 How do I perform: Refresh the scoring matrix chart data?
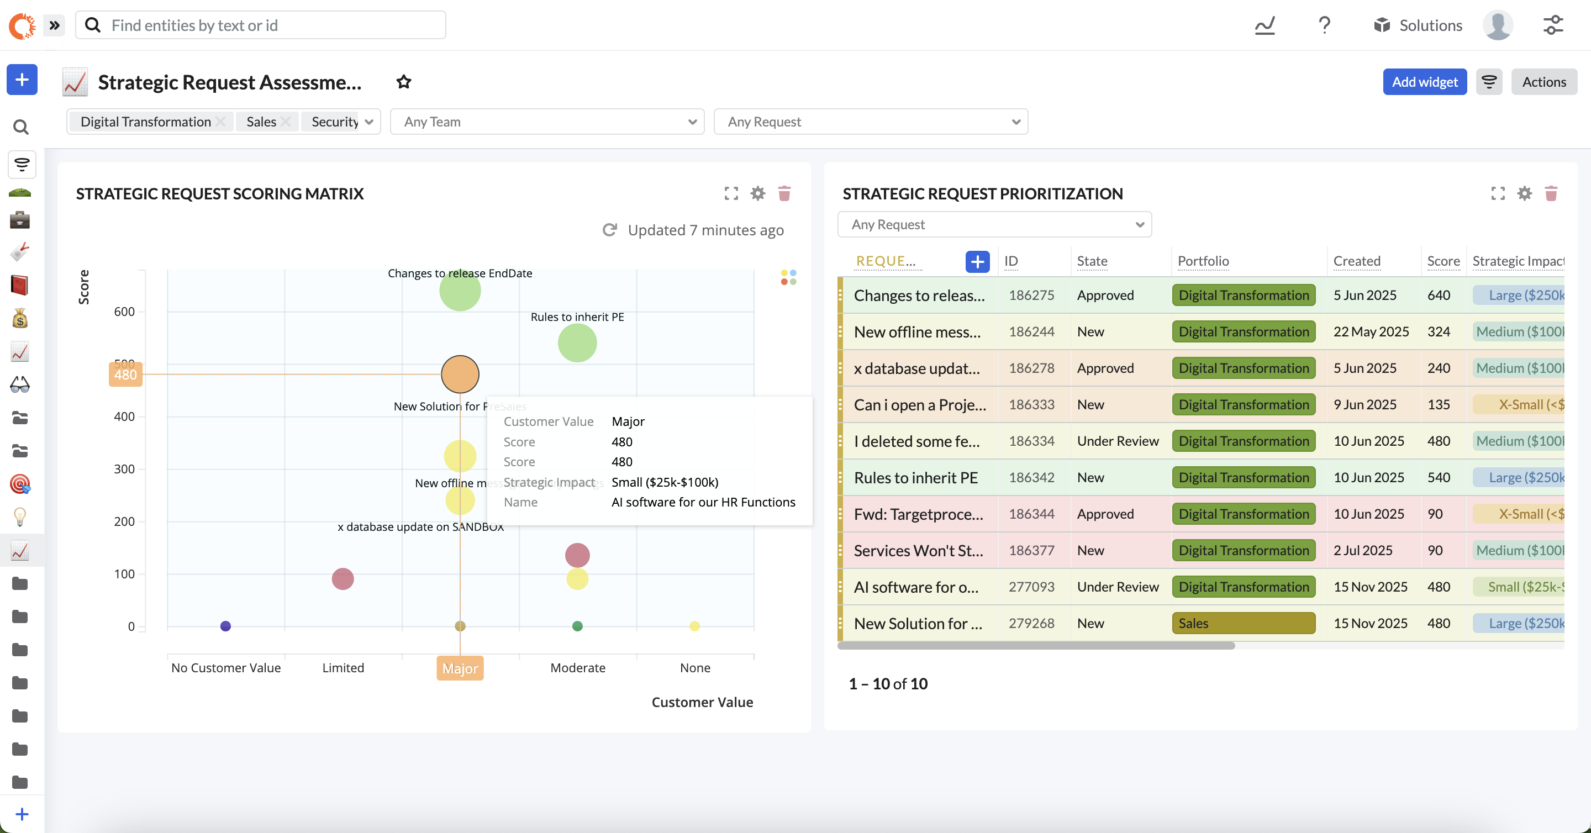[x=609, y=230]
